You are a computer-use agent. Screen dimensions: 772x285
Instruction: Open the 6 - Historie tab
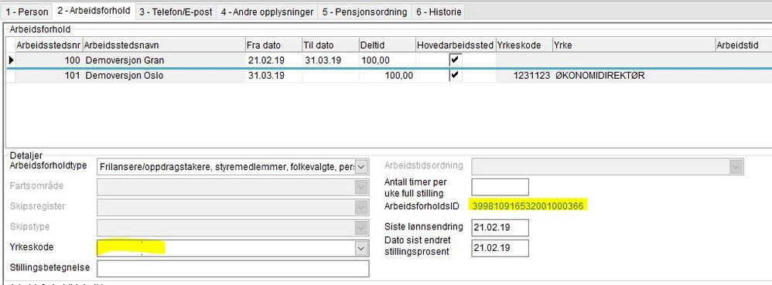tap(439, 12)
